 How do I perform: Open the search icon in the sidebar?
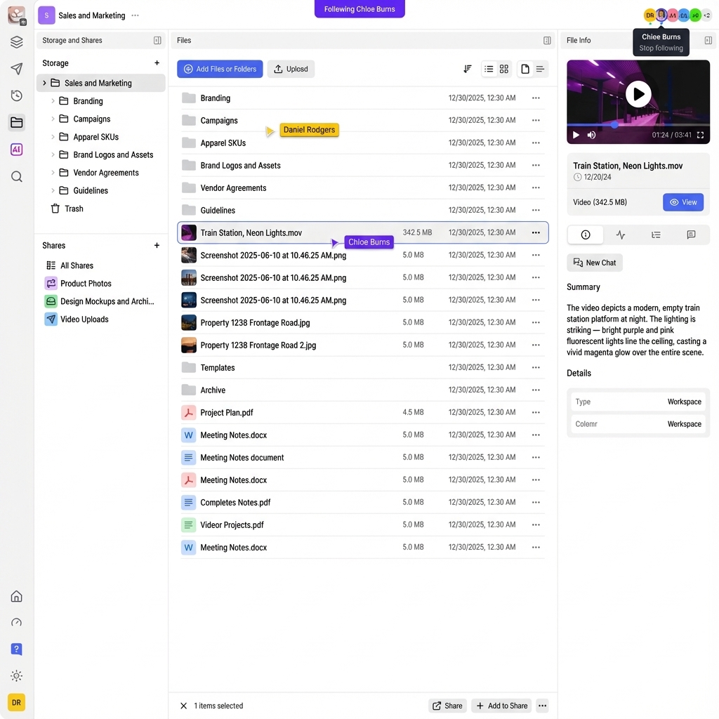coord(16,176)
